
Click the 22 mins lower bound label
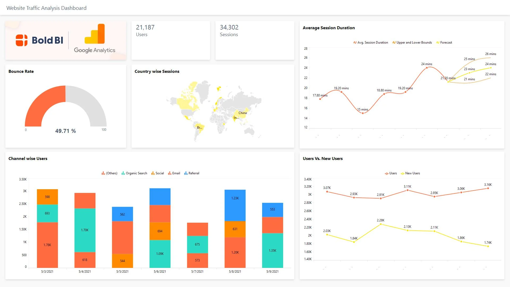[491, 74]
